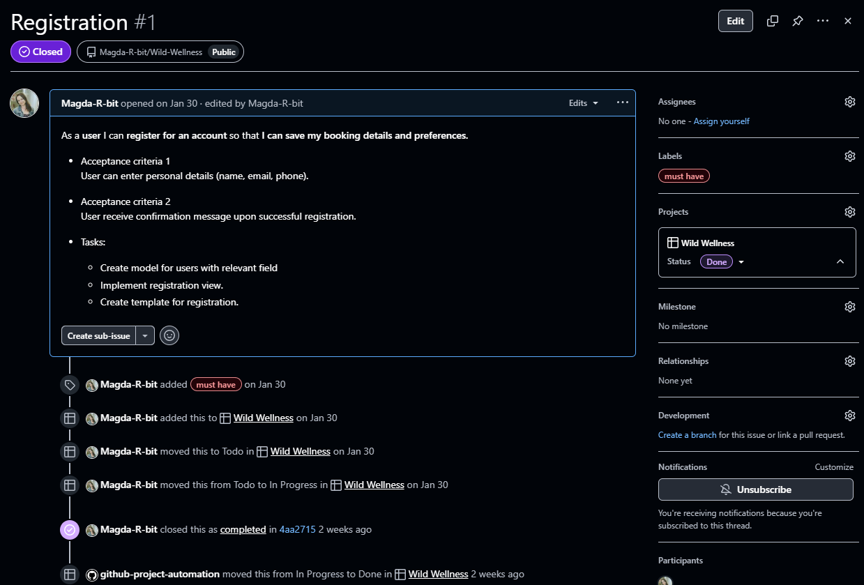This screenshot has width=864, height=585.
Task: Click the Create sub-issue button
Action: pyautogui.click(x=98, y=335)
